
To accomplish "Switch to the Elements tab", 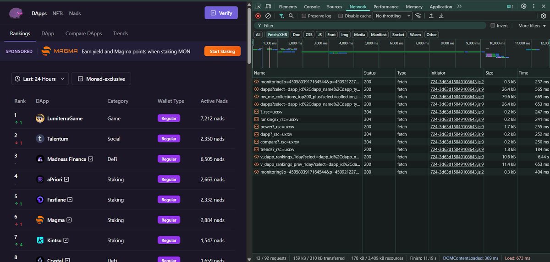I will 288,7.
